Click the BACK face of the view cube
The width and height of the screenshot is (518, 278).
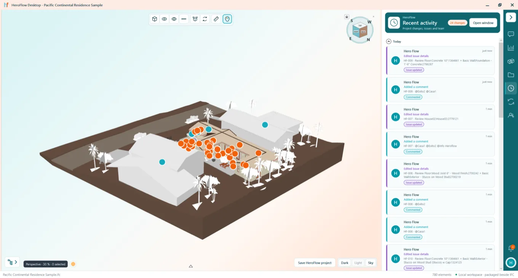pyautogui.click(x=363, y=32)
